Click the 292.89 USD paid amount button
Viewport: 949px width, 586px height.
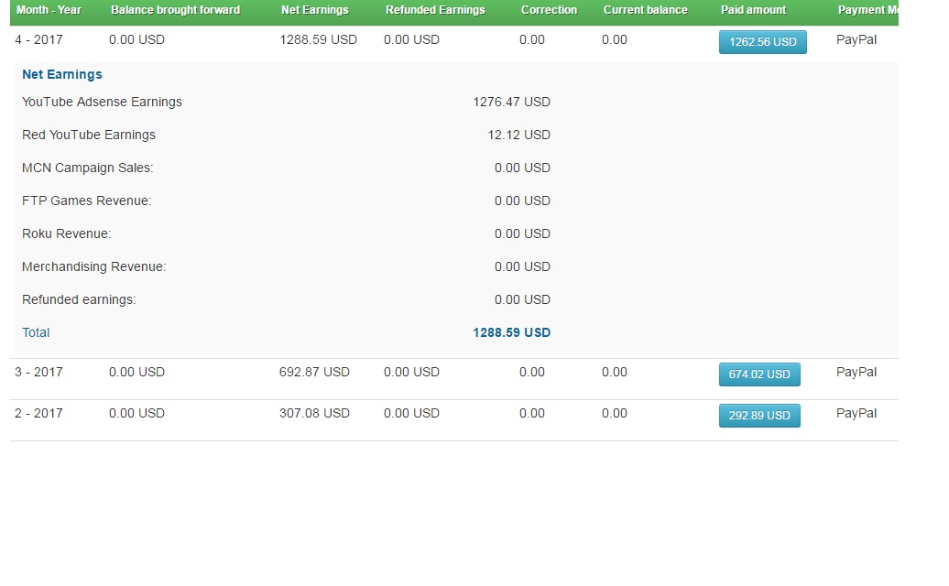759,416
